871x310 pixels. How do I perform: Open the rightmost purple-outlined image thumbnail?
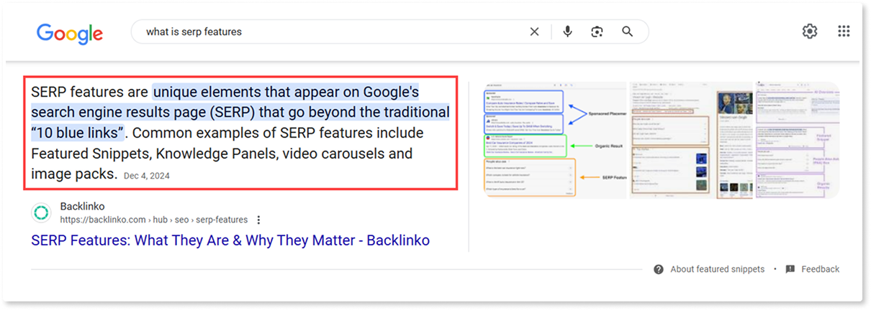coord(796,141)
